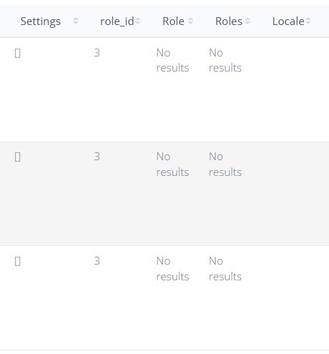This screenshot has width=329, height=354.
Task: Sort by Locale using arrow icon
Action: [308, 21]
